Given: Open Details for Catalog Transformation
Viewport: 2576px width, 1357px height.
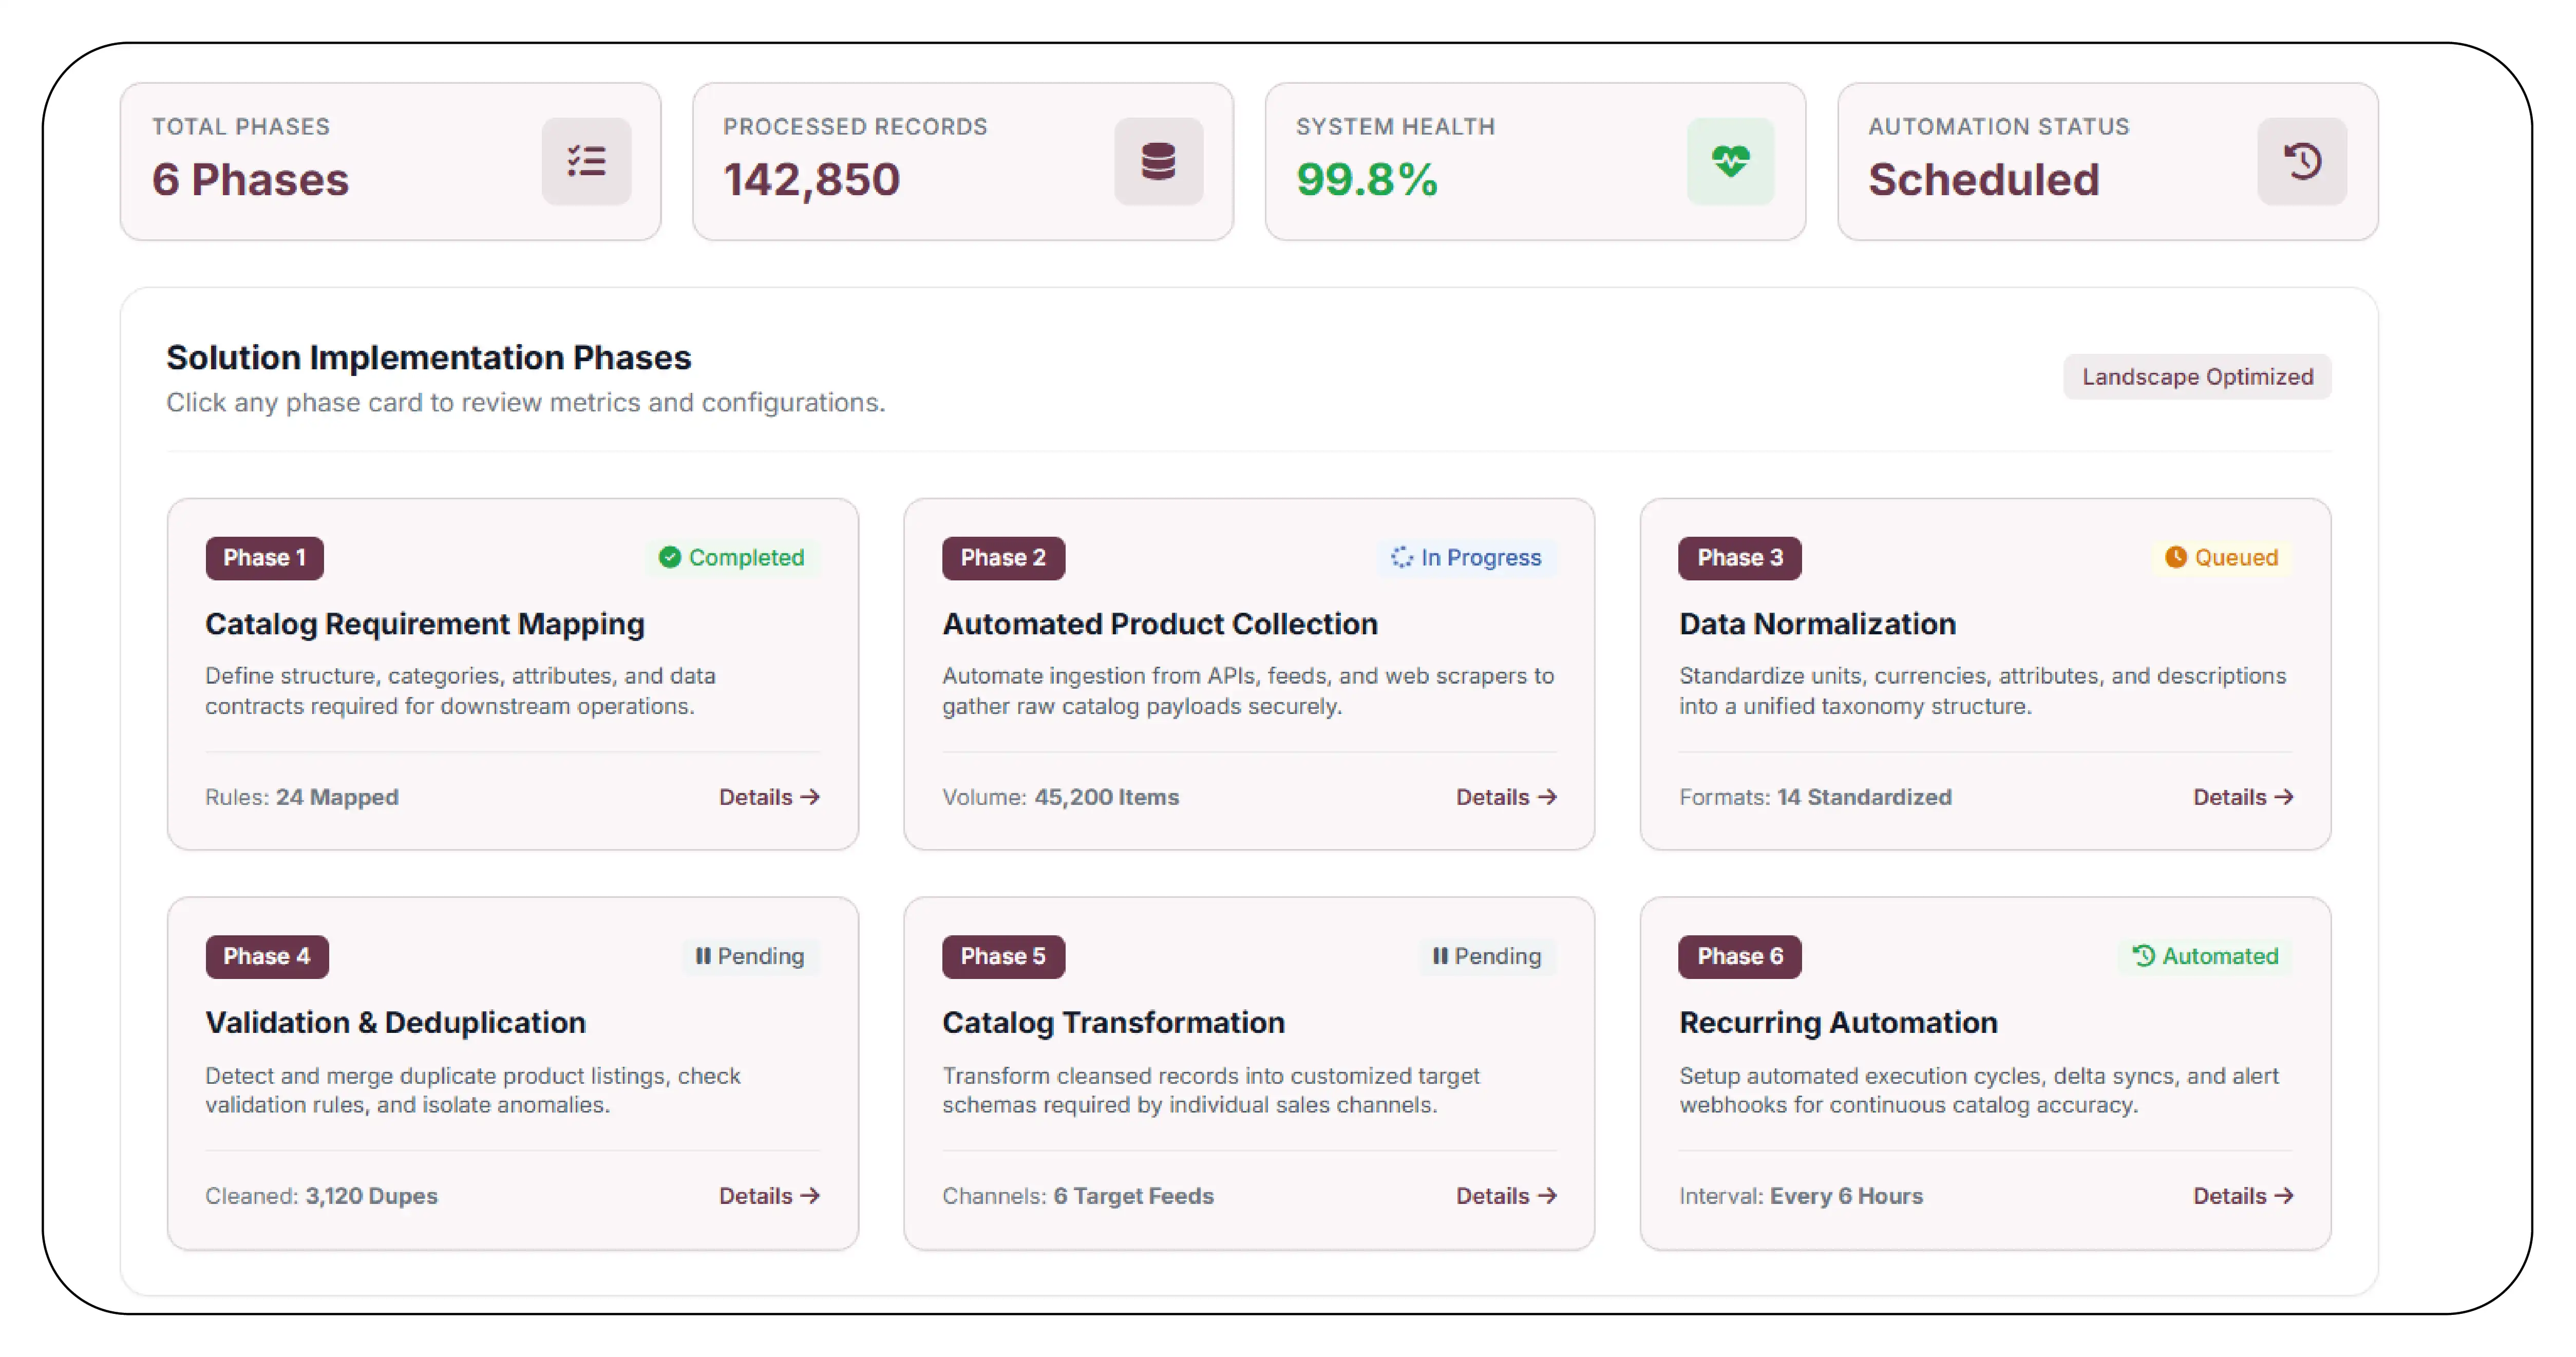Looking at the screenshot, I should pyautogui.click(x=1506, y=1196).
